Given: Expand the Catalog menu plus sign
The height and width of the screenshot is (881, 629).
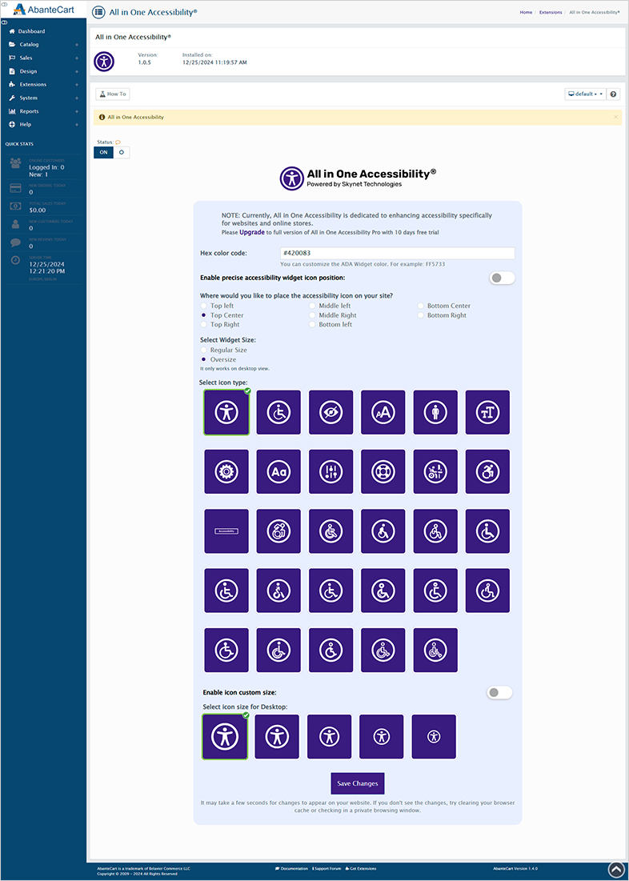Looking at the screenshot, I should coord(77,44).
